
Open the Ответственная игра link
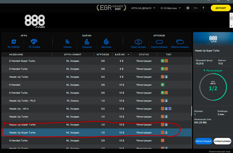[x=219, y=152]
